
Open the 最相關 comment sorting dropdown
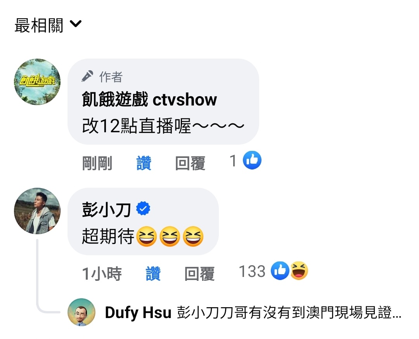[48, 25]
